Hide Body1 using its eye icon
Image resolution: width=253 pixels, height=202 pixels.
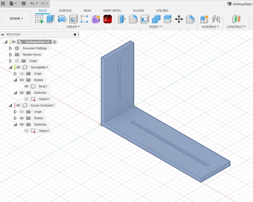coord(27,86)
